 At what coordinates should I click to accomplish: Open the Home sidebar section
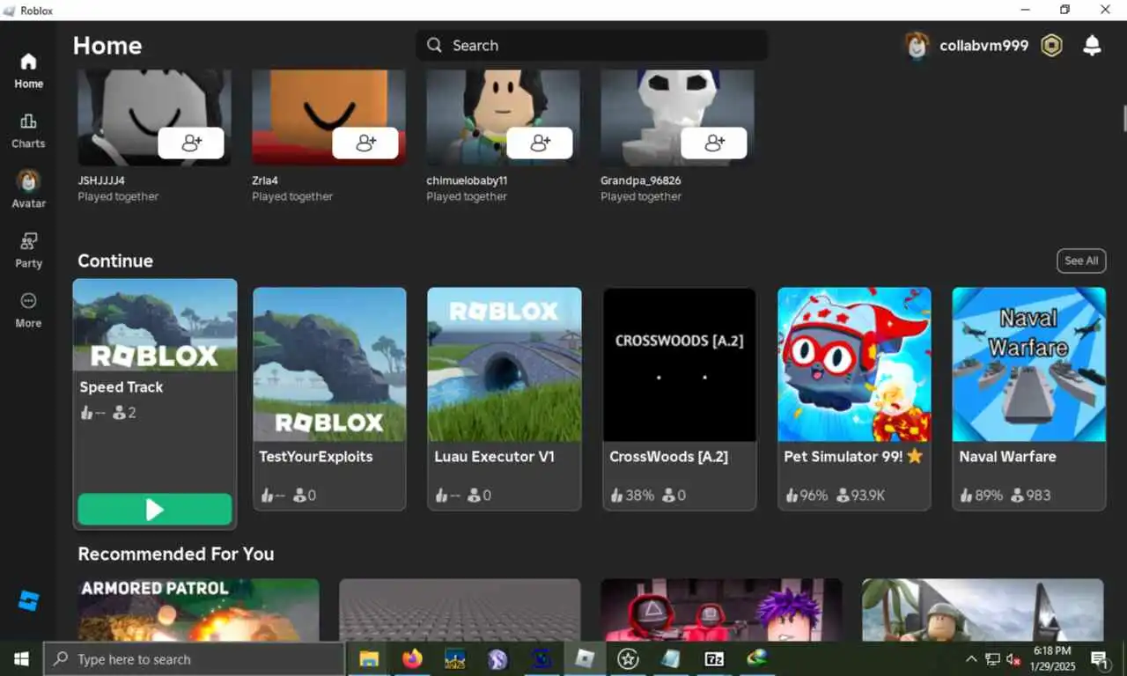(28, 71)
